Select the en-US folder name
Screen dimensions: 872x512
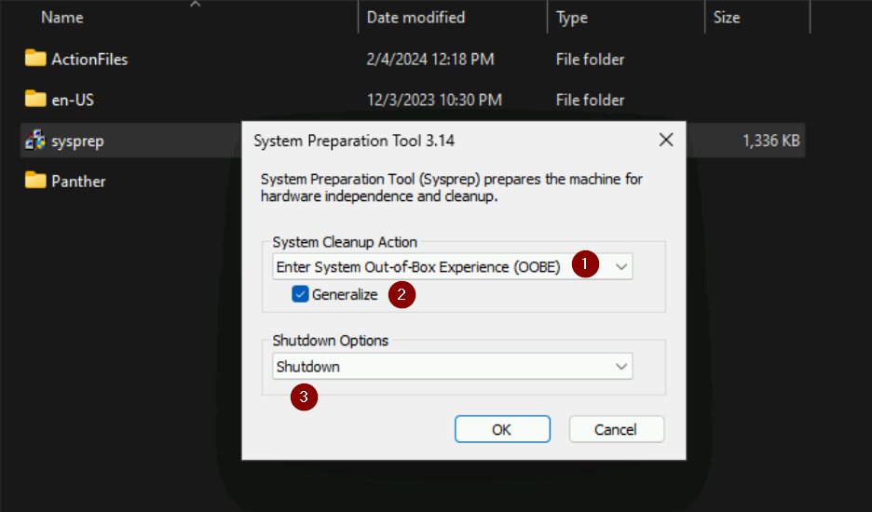(x=73, y=100)
